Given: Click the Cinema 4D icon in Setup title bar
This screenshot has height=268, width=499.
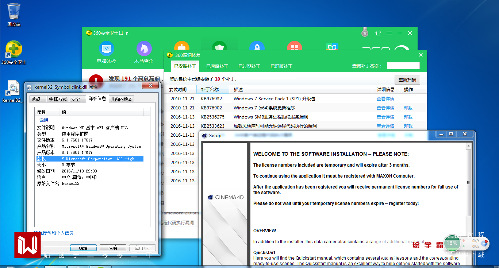Looking at the screenshot, I should (x=204, y=135).
